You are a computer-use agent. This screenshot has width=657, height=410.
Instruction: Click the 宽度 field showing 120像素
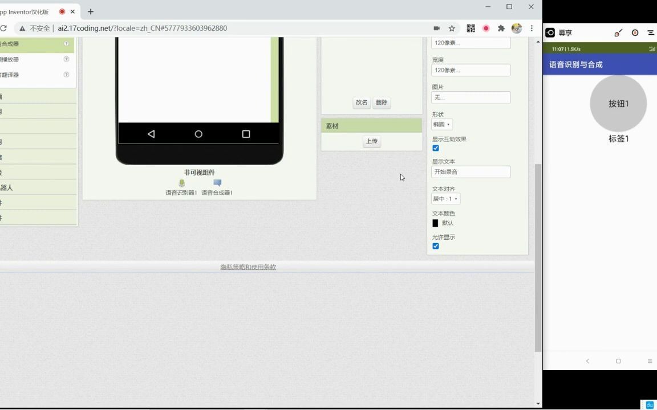[471, 70]
